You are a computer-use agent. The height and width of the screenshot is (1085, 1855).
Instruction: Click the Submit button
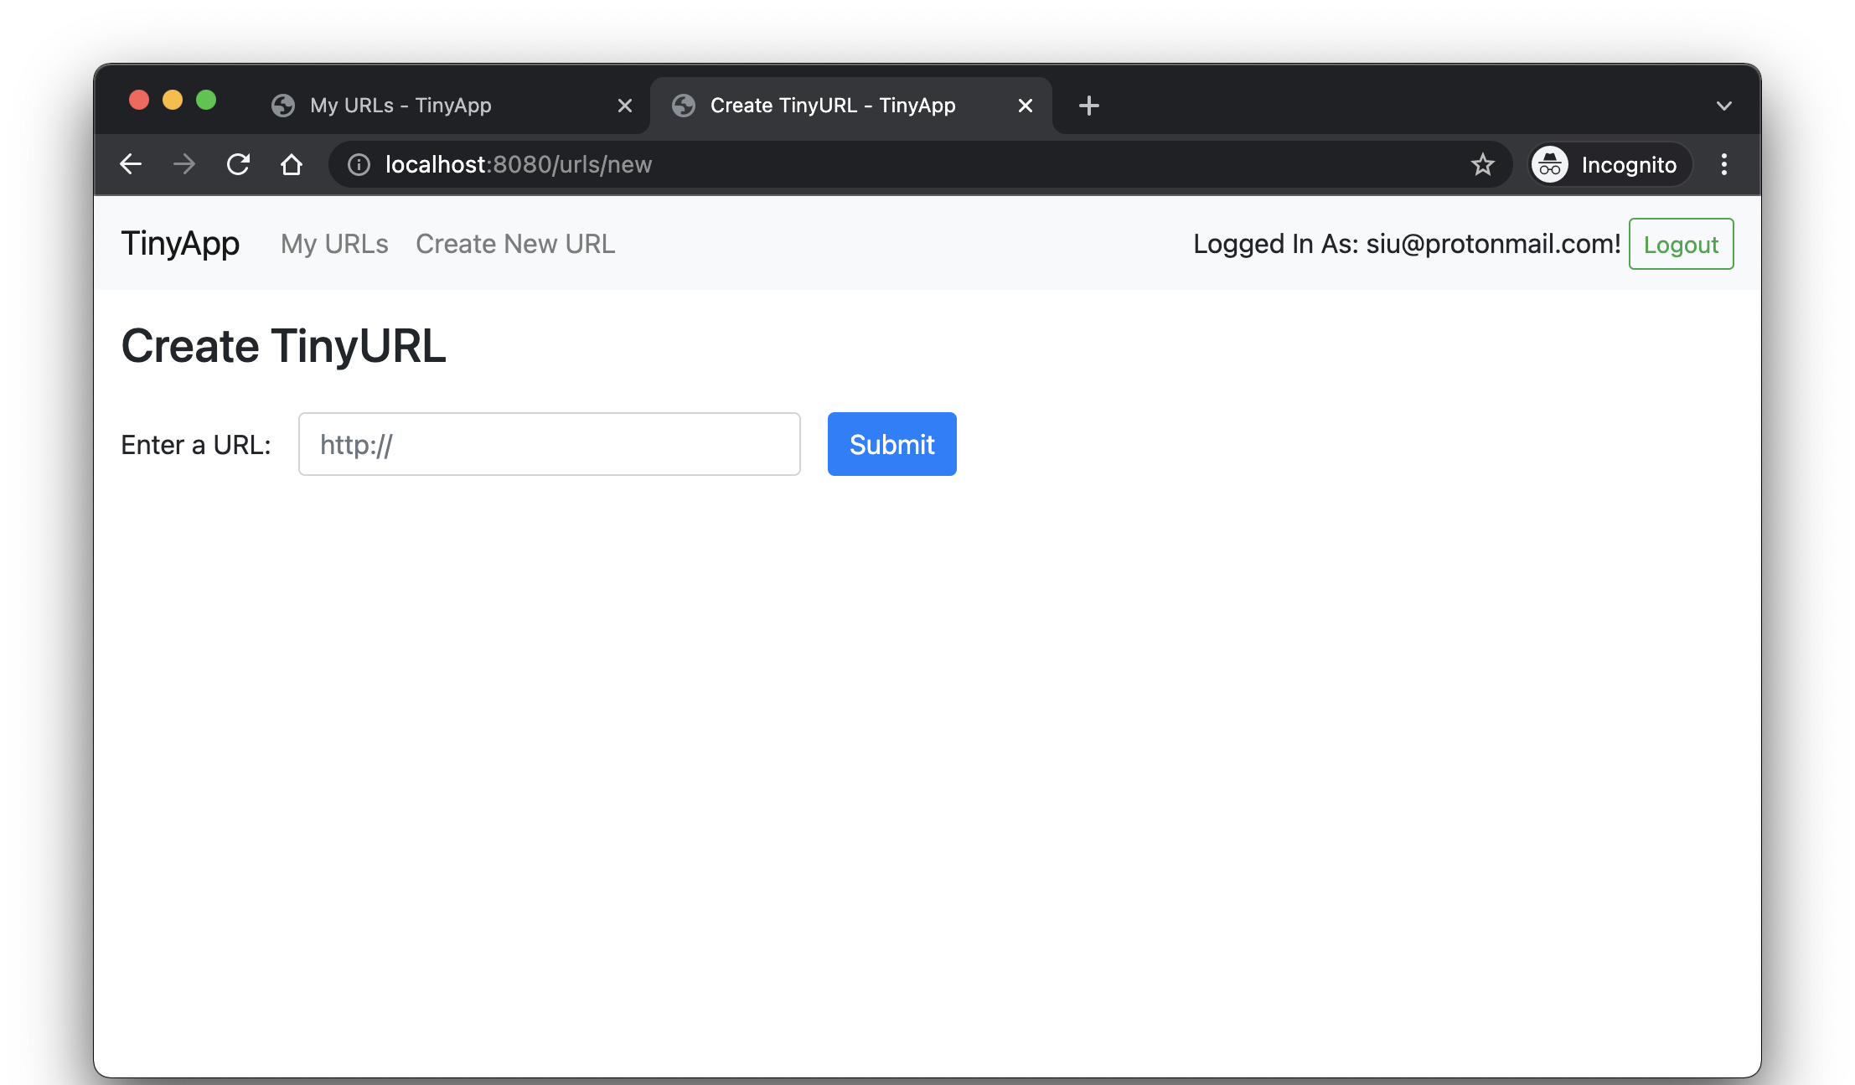(891, 444)
